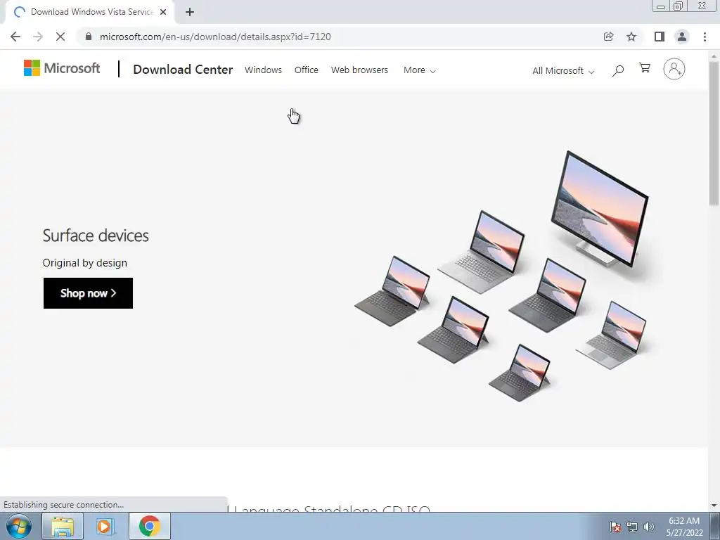Open the shopping cart icon
This screenshot has height=540, width=720.
(645, 68)
